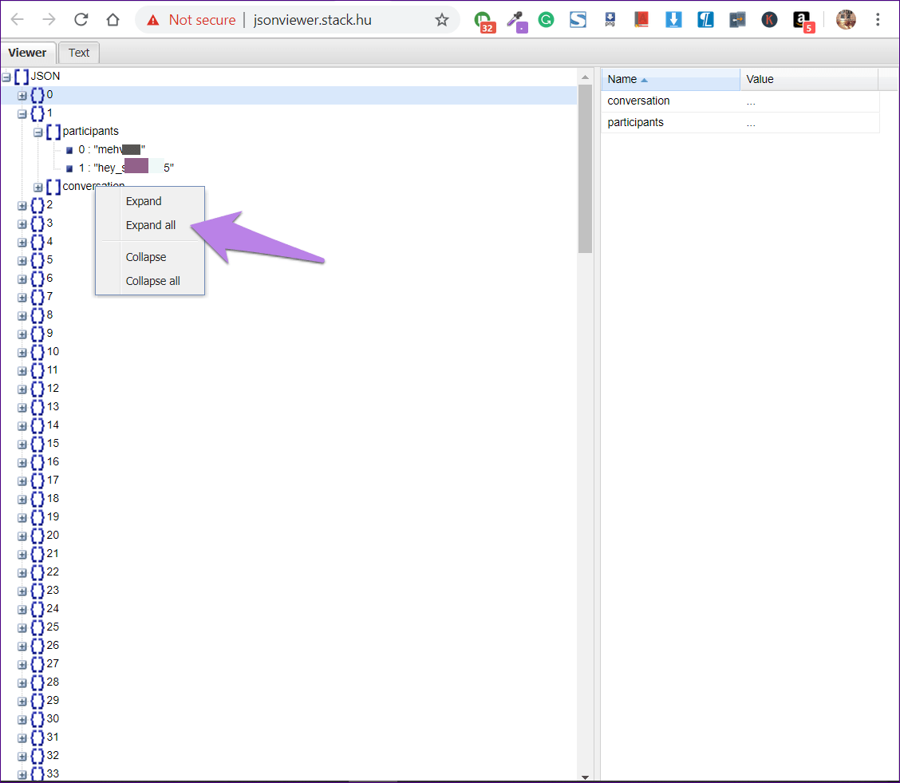Switch to the Text tab
The width and height of the screenshot is (900, 783).
click(79, 53)
